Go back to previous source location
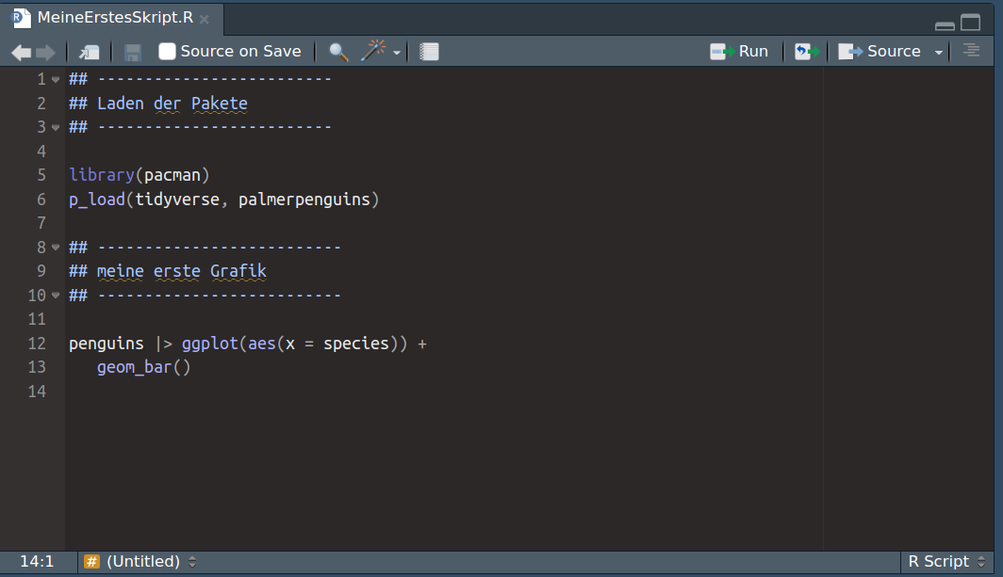 21,52
